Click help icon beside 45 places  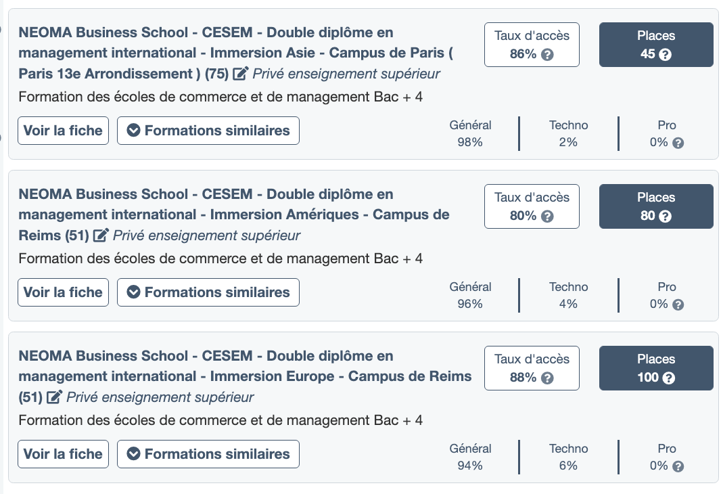665,55
